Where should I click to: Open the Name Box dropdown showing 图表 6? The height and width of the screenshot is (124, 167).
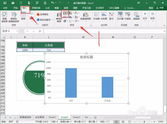(17, 31)
